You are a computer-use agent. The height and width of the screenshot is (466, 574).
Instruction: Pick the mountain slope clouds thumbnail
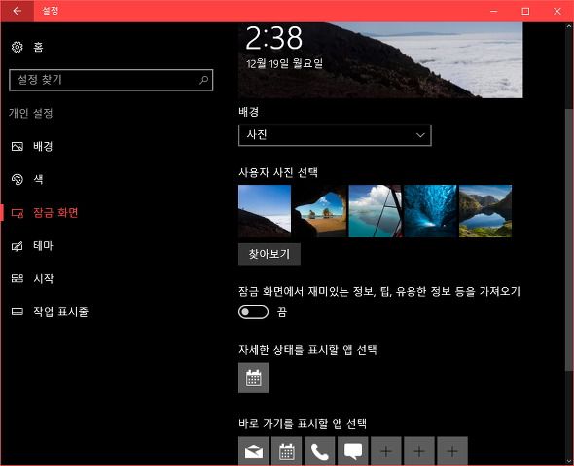(265, 211)
